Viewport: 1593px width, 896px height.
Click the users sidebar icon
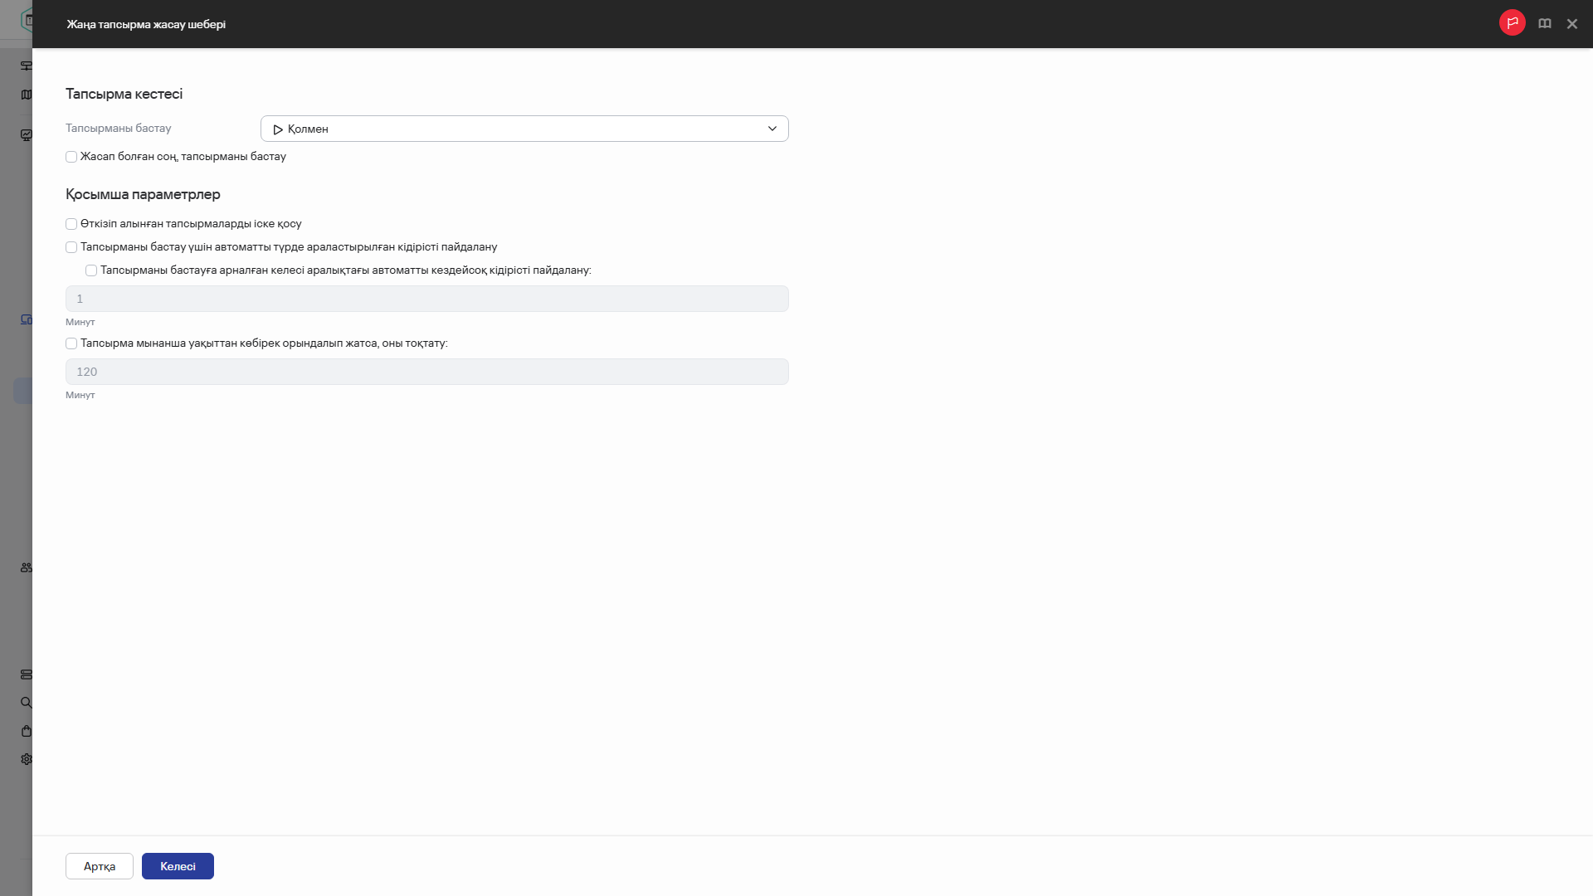[27, 567]
